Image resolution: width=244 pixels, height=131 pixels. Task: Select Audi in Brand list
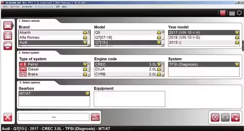(x=53, y=42)
